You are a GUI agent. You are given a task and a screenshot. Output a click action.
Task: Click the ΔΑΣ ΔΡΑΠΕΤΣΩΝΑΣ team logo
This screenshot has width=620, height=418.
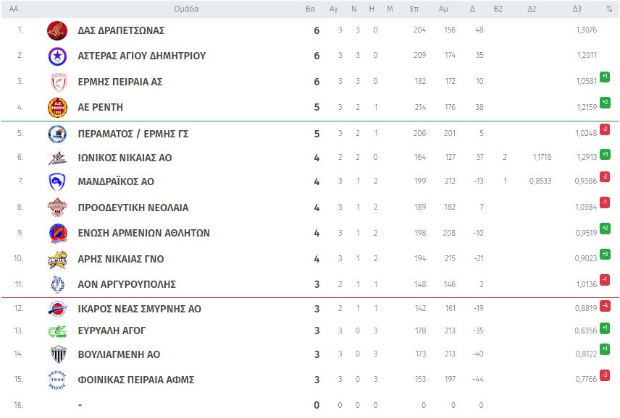(57, 30)
